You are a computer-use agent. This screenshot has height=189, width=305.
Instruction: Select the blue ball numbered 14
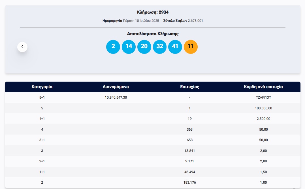tap(129, 46)
